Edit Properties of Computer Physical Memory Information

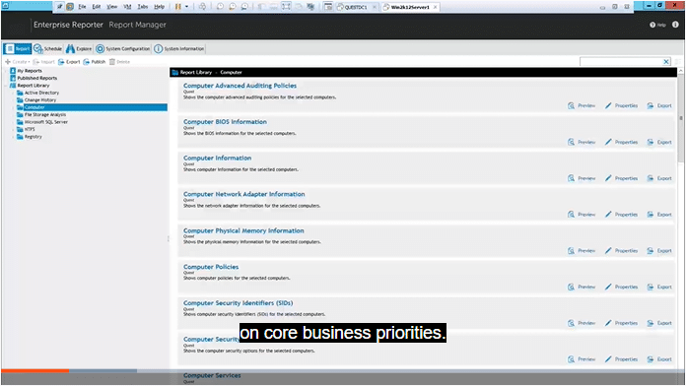point(621,251)
